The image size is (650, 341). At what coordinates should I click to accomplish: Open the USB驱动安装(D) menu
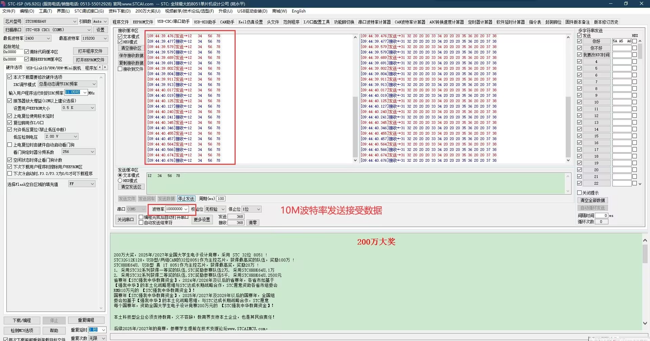[x=252, y=11]
